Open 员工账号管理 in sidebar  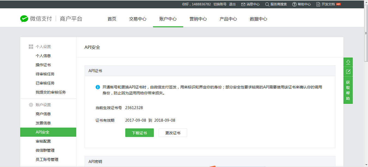pos(47,160)
